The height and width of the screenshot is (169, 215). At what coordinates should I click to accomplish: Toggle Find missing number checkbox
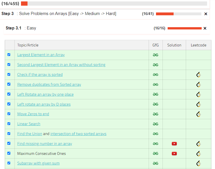[9, 143]
